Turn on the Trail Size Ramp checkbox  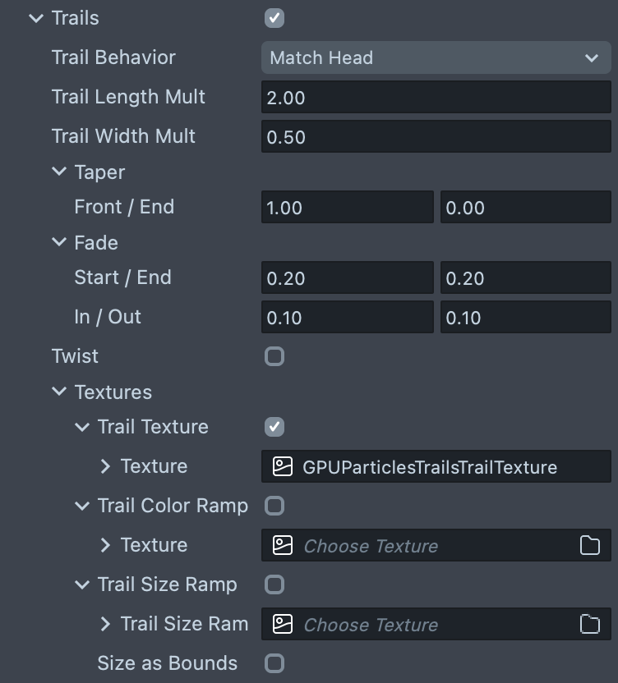click(274, 584)
